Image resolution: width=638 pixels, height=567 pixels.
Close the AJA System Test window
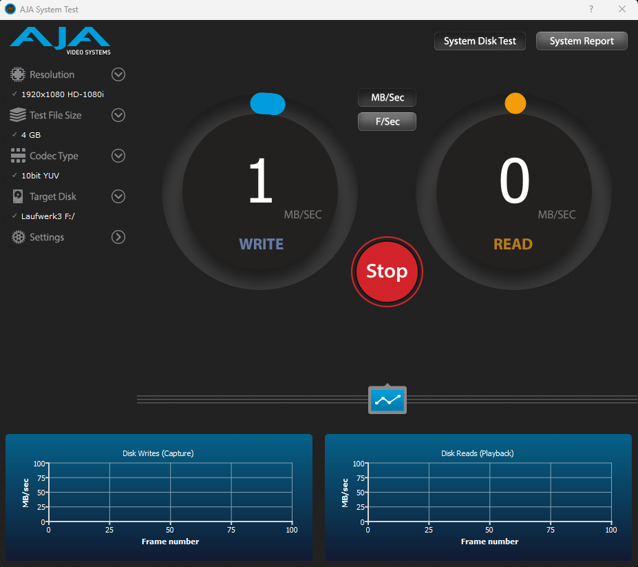622,9
